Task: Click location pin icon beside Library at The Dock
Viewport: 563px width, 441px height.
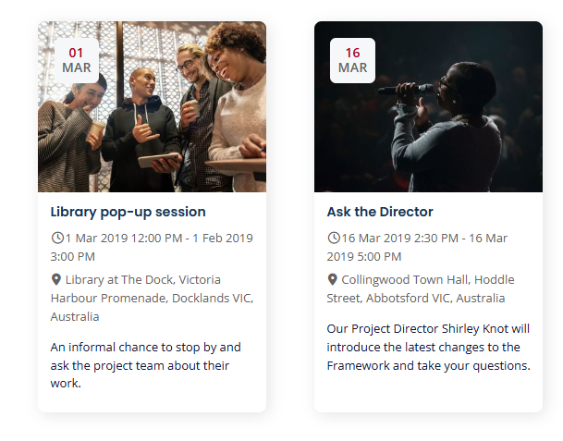Action: [x=56, y=279]
